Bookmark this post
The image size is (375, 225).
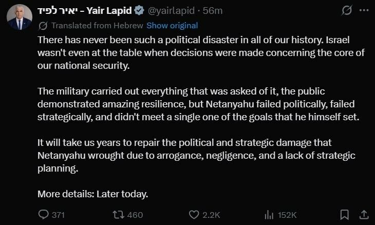pos(345,214)
